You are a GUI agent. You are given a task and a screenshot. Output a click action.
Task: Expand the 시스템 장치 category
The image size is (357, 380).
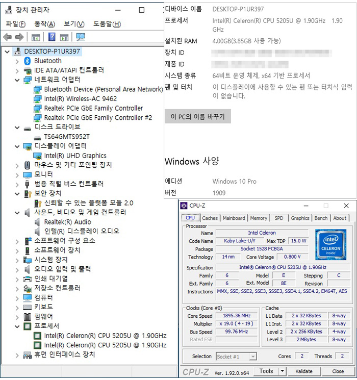pos(17,261)
